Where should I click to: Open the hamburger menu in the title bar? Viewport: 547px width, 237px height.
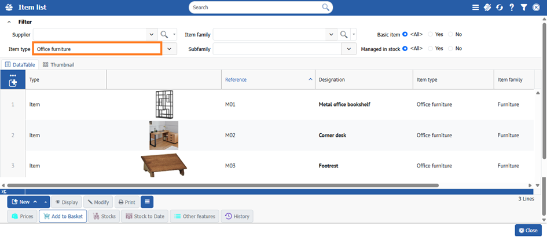pyautogui.click(x=475, y=8)
